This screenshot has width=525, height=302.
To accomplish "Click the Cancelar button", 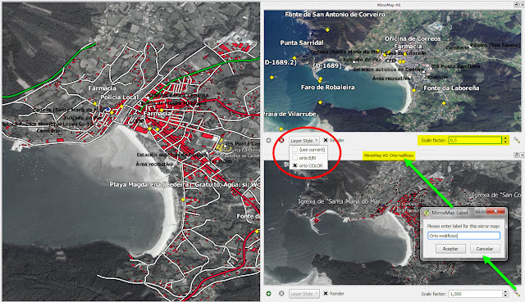I will click(485, 249).
